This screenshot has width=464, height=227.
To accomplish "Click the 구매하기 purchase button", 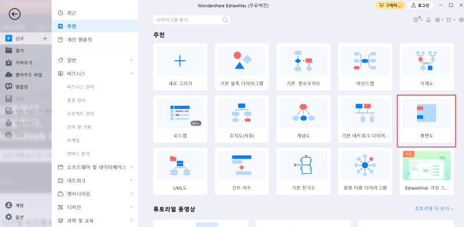I will tap(390, 5).
